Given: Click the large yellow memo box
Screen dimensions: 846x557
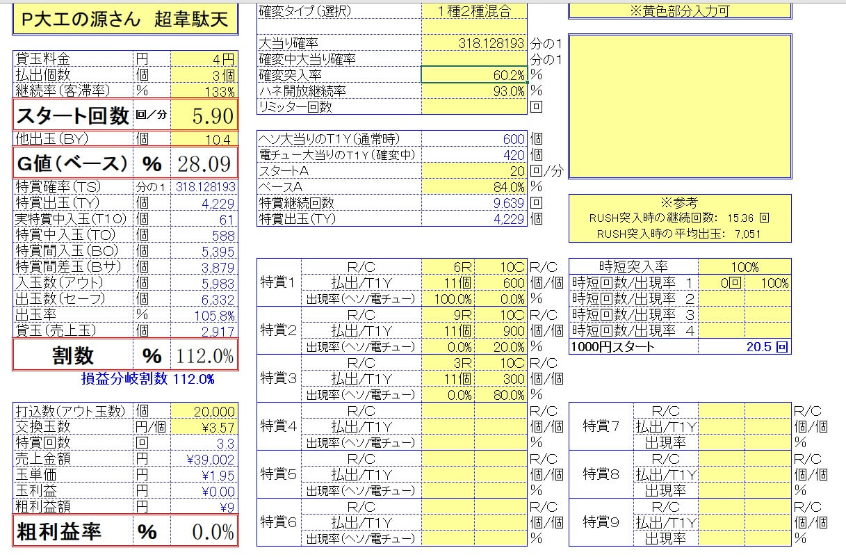Looking at the screenshot, I should [680, 106].
